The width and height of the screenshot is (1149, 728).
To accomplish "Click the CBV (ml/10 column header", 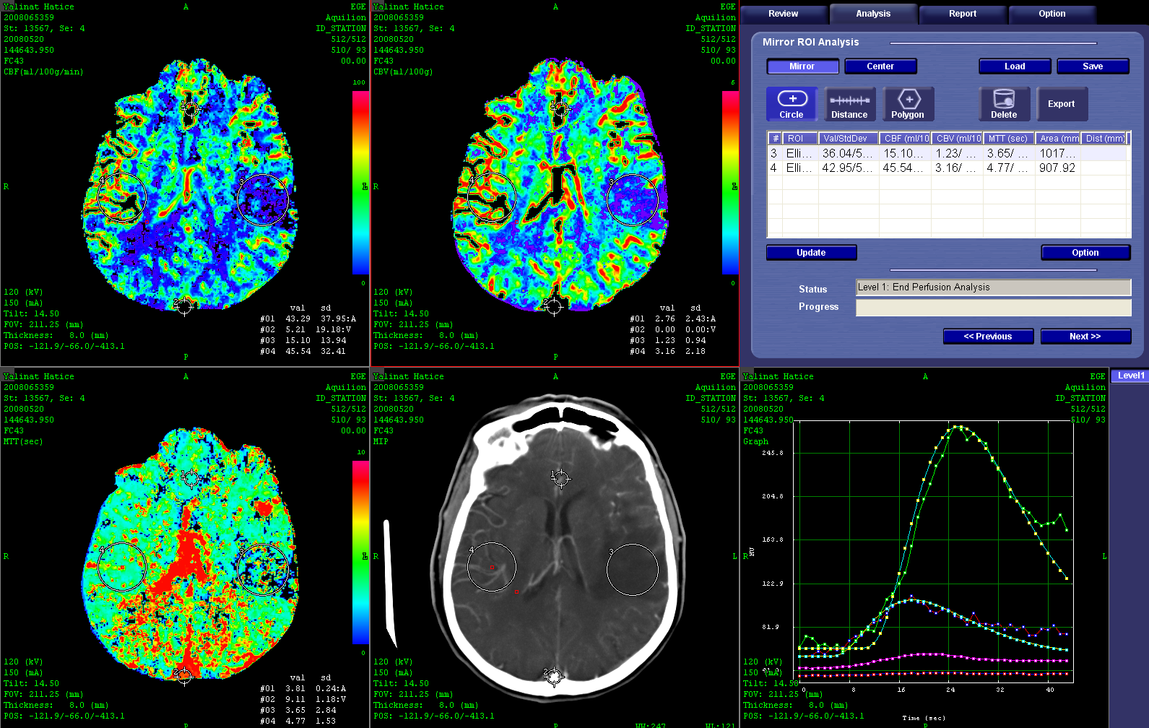I will (957, 138).
